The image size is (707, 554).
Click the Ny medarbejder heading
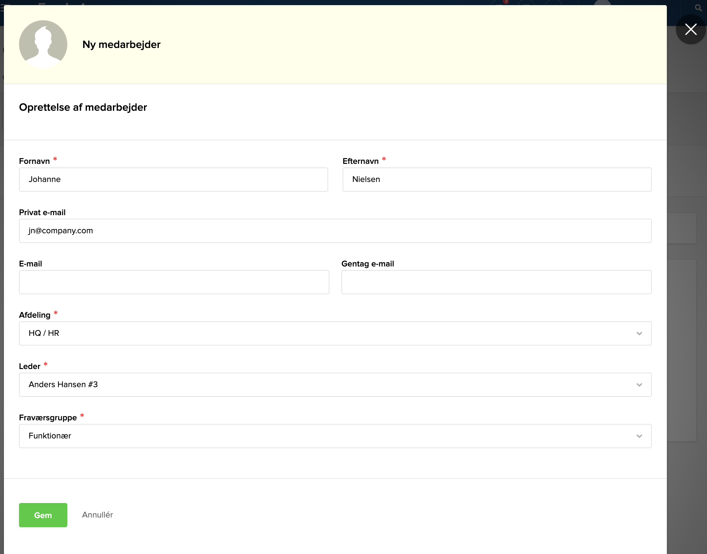tap(121, 44)
